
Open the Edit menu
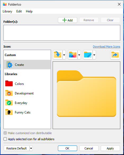[x=19, y=11]
